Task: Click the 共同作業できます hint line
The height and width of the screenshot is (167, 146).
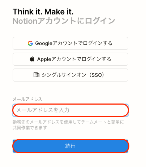Action: (30, 128)
